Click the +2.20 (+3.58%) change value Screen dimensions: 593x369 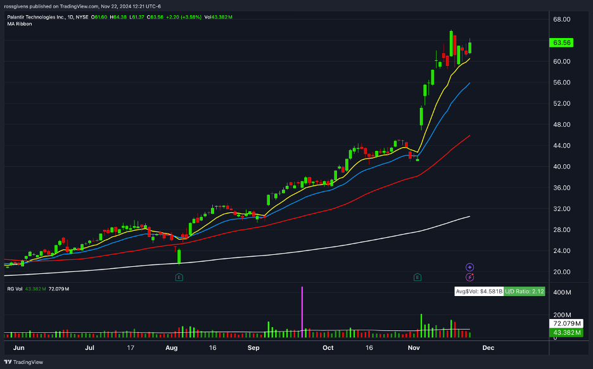[x=184, y=17]
